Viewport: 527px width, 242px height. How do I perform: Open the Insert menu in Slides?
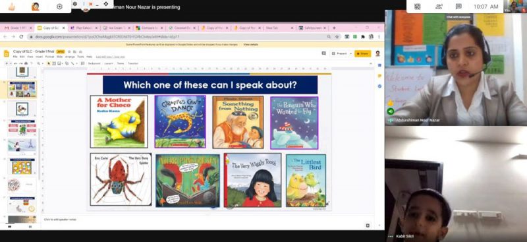click(40, 57)
